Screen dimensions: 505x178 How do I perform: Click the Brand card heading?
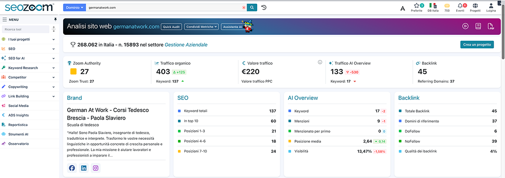pyautogui.click(x=74, y=98)
